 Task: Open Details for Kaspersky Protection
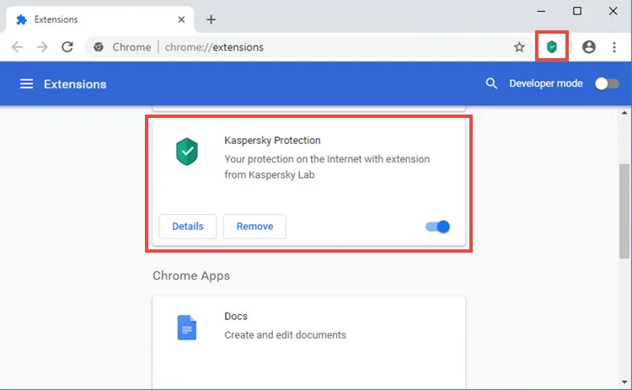[188, 227]
